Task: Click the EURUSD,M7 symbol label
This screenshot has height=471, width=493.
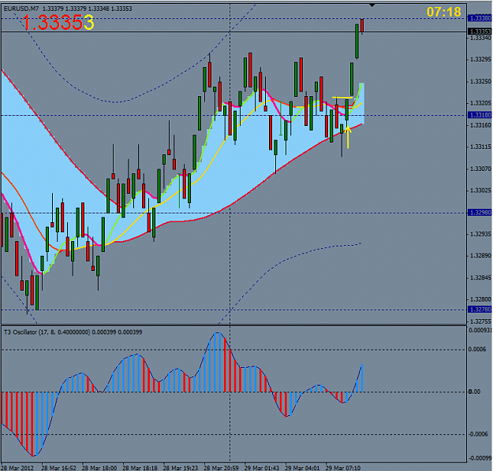Action: (x=21, y=9)
